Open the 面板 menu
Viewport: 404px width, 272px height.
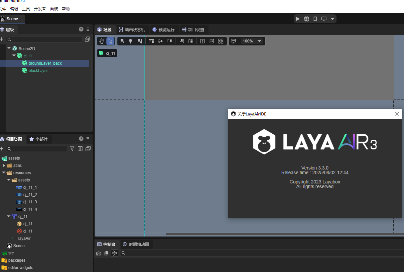pos(54,9)
